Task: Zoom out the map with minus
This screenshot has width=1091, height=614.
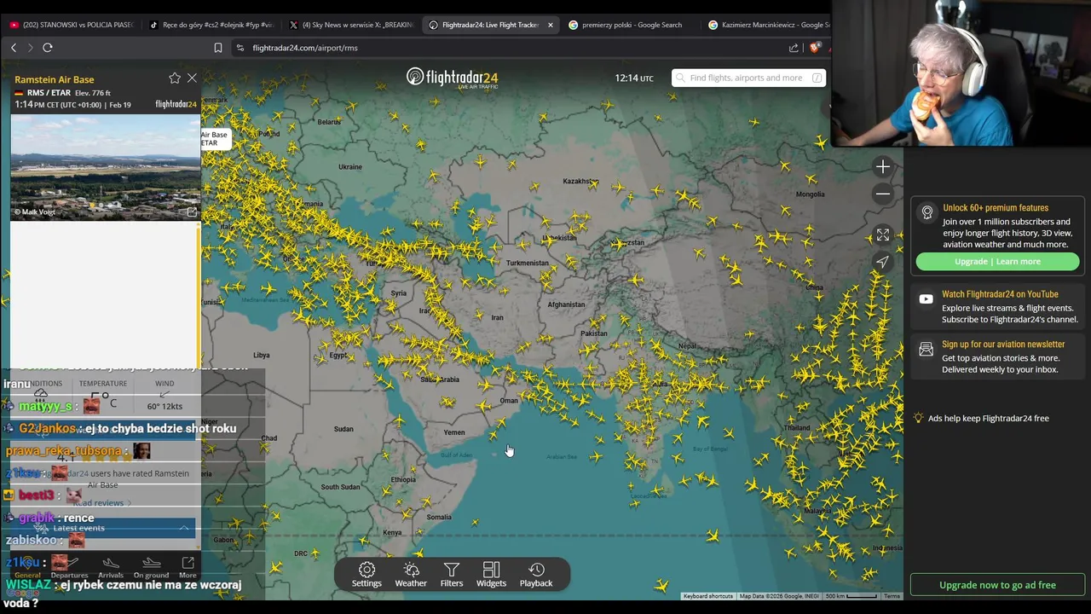Action: [x=883, y=194]
